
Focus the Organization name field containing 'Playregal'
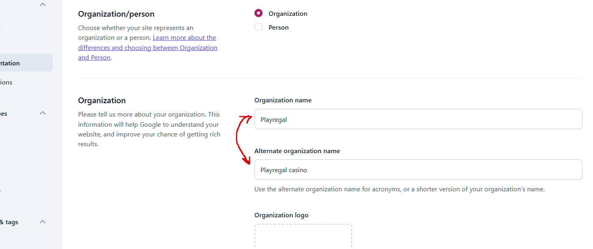(418, 119)
